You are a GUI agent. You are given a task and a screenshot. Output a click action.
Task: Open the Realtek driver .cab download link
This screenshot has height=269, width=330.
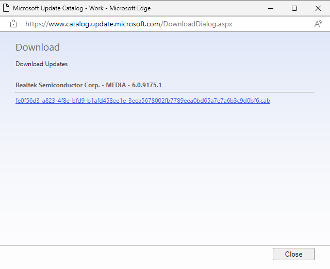143,101
